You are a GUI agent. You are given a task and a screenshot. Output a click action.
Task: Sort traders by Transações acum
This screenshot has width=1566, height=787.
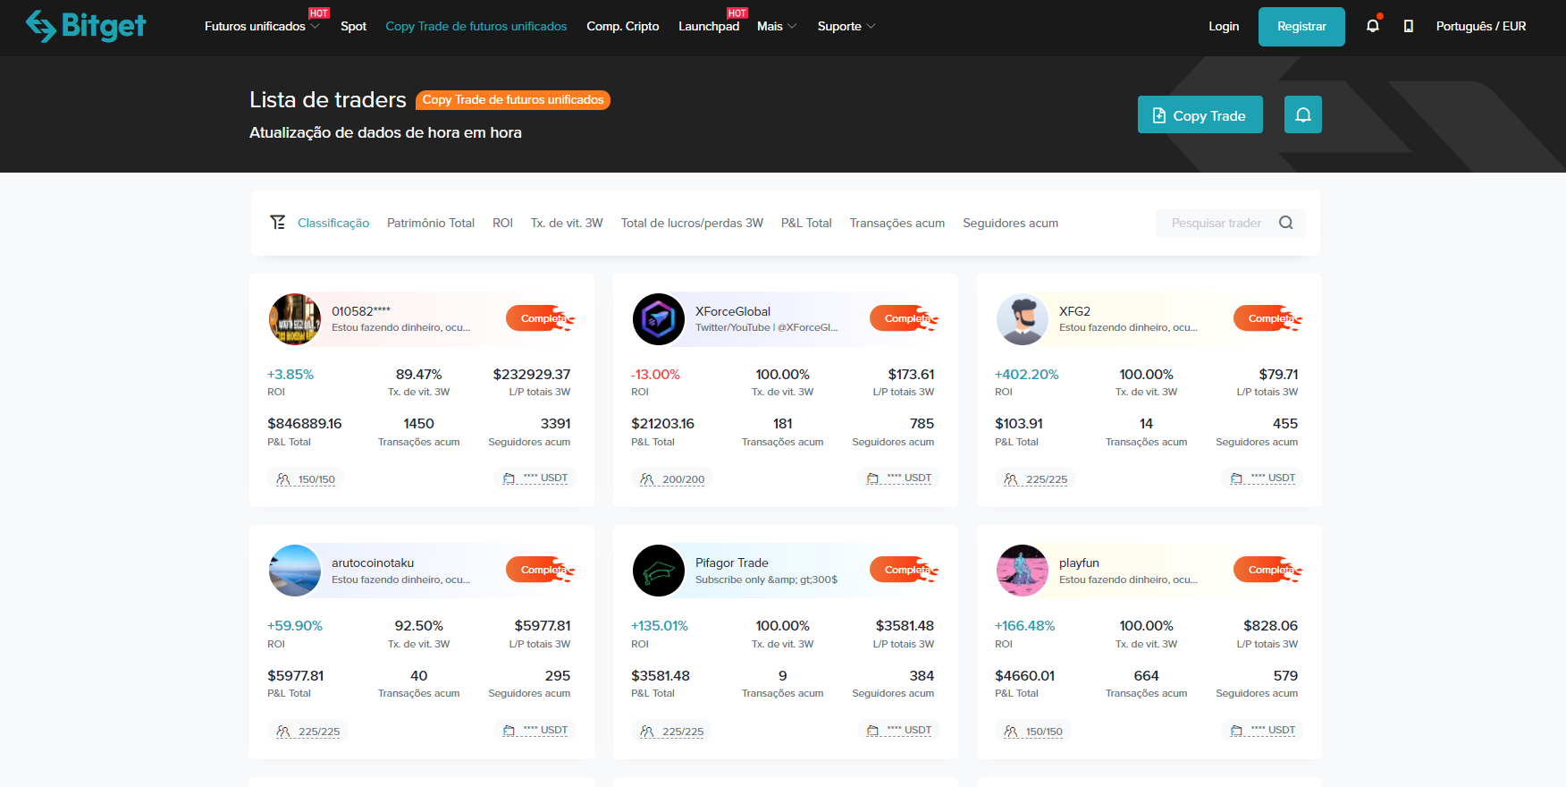coord(897,223)
